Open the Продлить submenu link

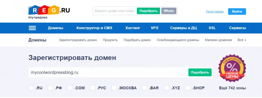tap(110, 40)
